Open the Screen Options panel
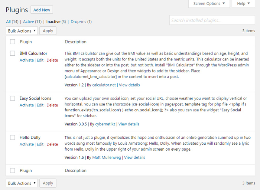 click(209, 4)
